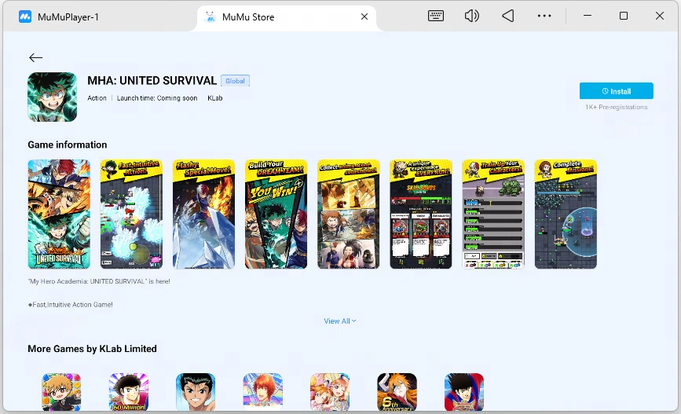Go back using the left arrow

tap(35, 57)
